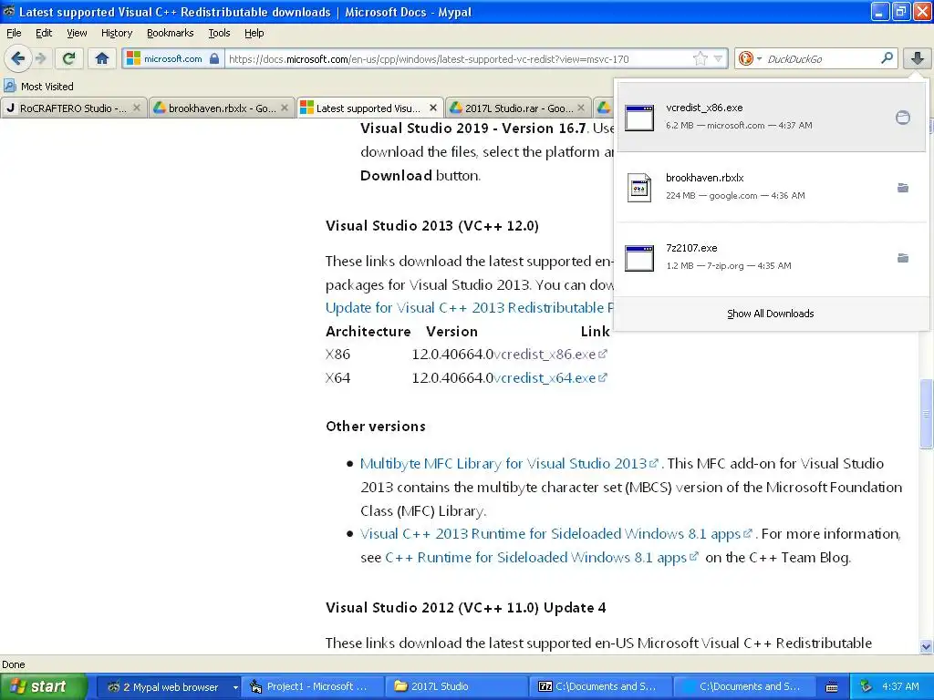Screen dimensions: 934x700
Task: Switch to Project1 - Microsoft taskbar window
Action: (312, 687)
